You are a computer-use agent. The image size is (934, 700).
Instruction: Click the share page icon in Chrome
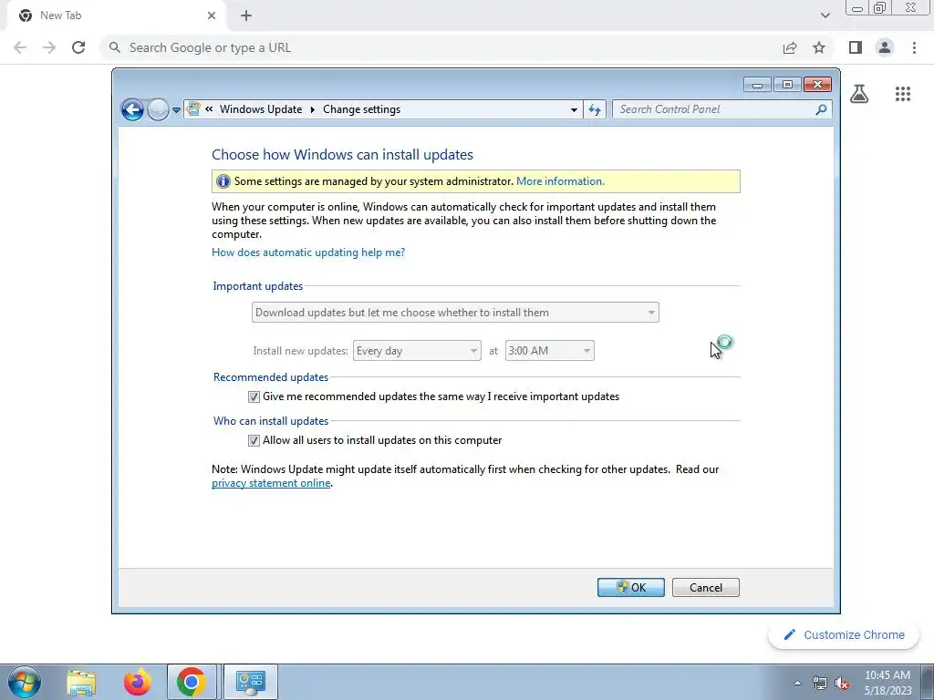790,47
